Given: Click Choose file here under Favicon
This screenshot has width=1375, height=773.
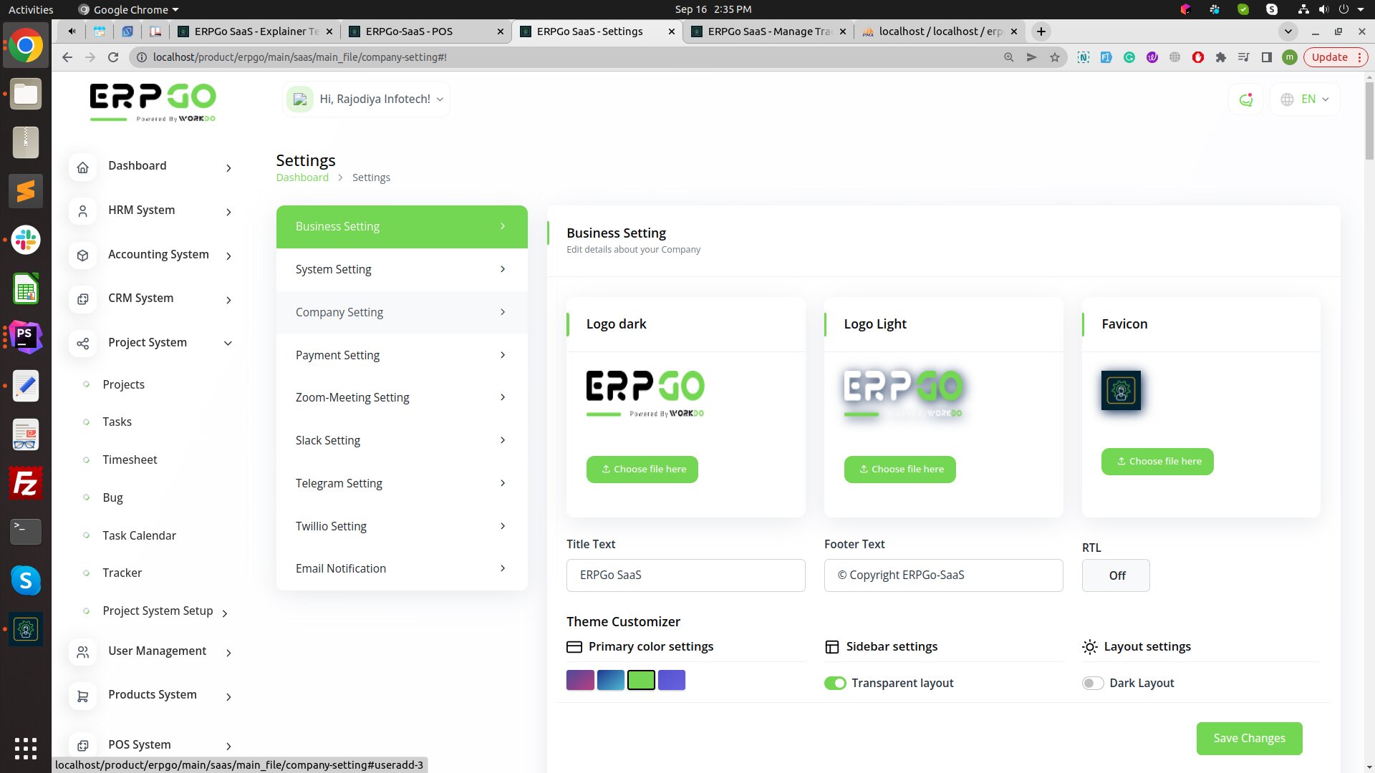Looking at the screenshot, I should coord(1157,462).
